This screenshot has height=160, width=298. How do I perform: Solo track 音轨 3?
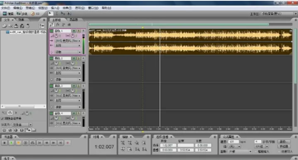point(79,86)
